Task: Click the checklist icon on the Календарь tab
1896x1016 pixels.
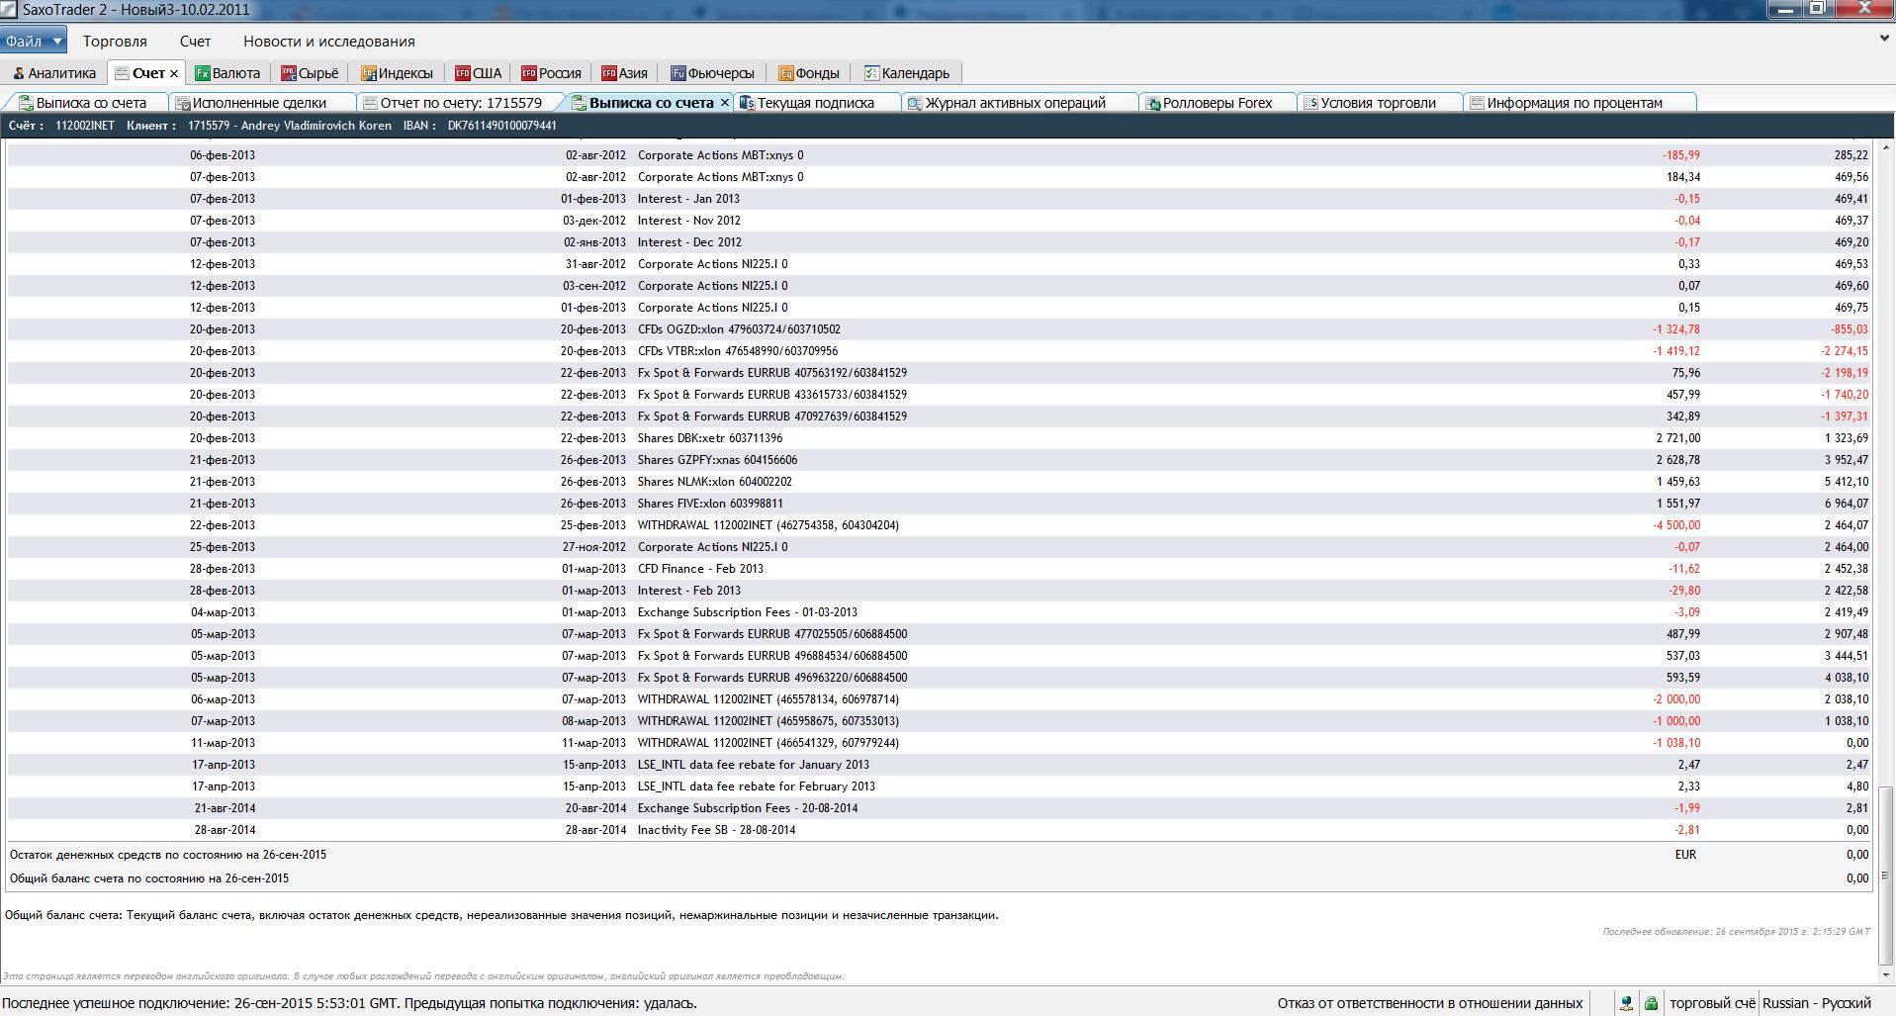Action: click(871, 73)
